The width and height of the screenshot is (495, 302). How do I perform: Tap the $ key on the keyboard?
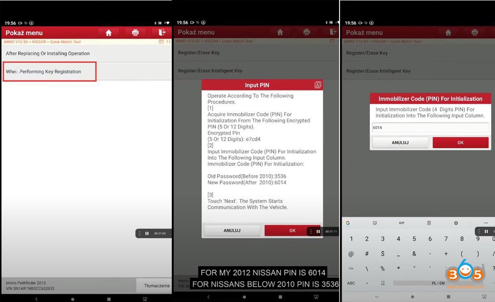pyautogui.click(x=383, y=254)
